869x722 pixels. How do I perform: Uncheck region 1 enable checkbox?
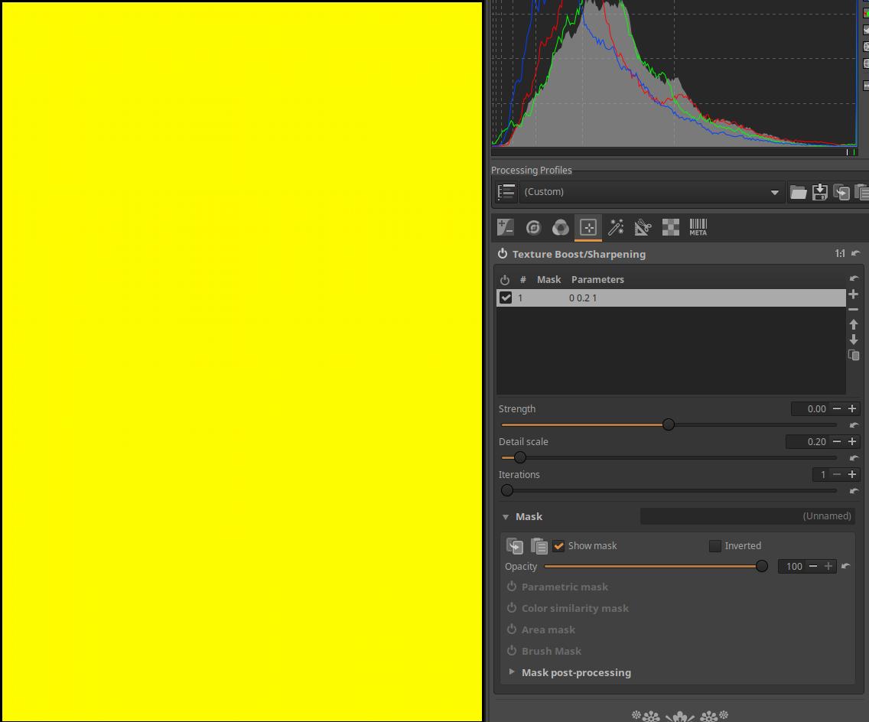[x=506, y=298]
